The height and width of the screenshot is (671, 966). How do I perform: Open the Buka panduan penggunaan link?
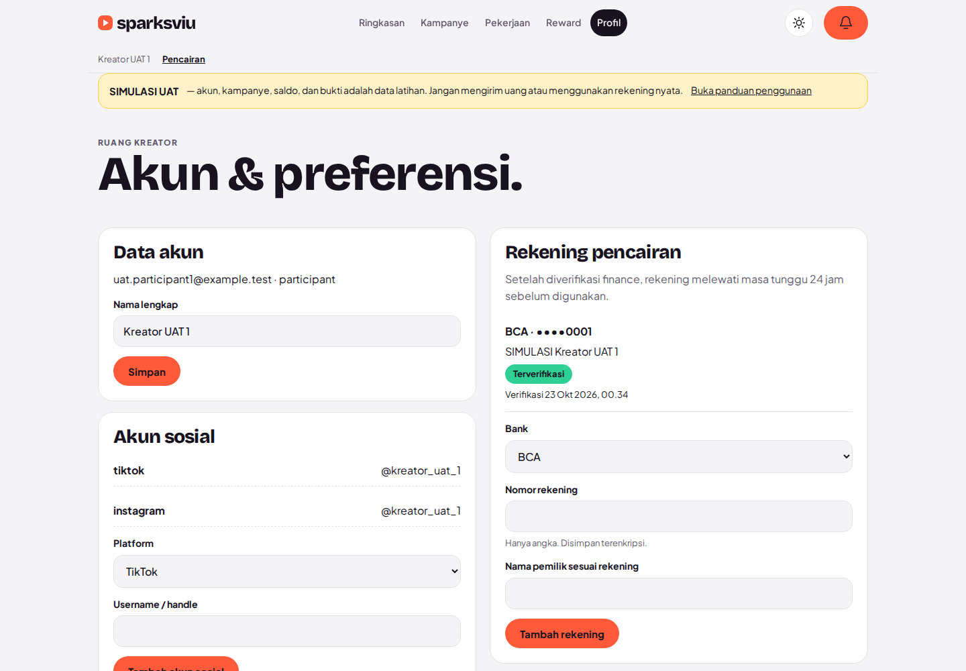tap(751, 91)
